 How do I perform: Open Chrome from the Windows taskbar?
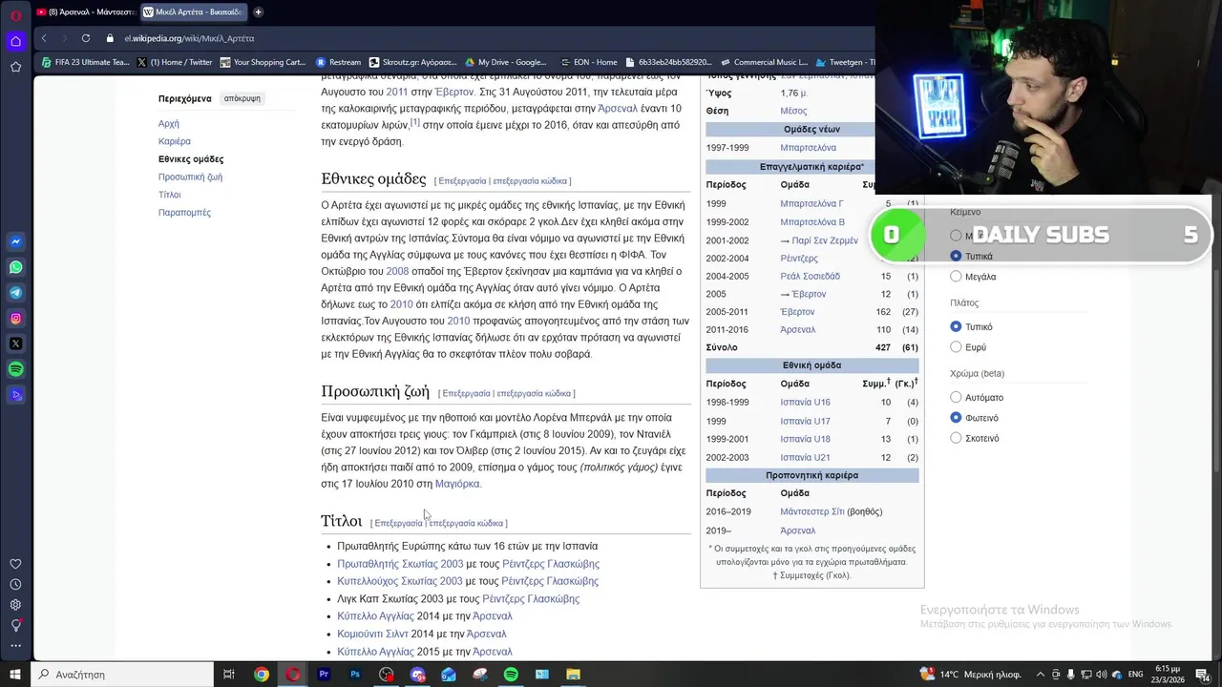pos(261,675)
